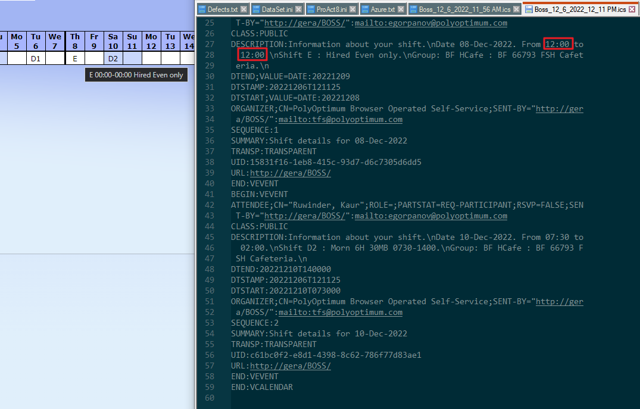Viewport: 640px width, 409px height.
Task: Close the Boss_12_6_2022_11_56 AM.ics tab
Action: pyautogui.click(x=516, y=10)
